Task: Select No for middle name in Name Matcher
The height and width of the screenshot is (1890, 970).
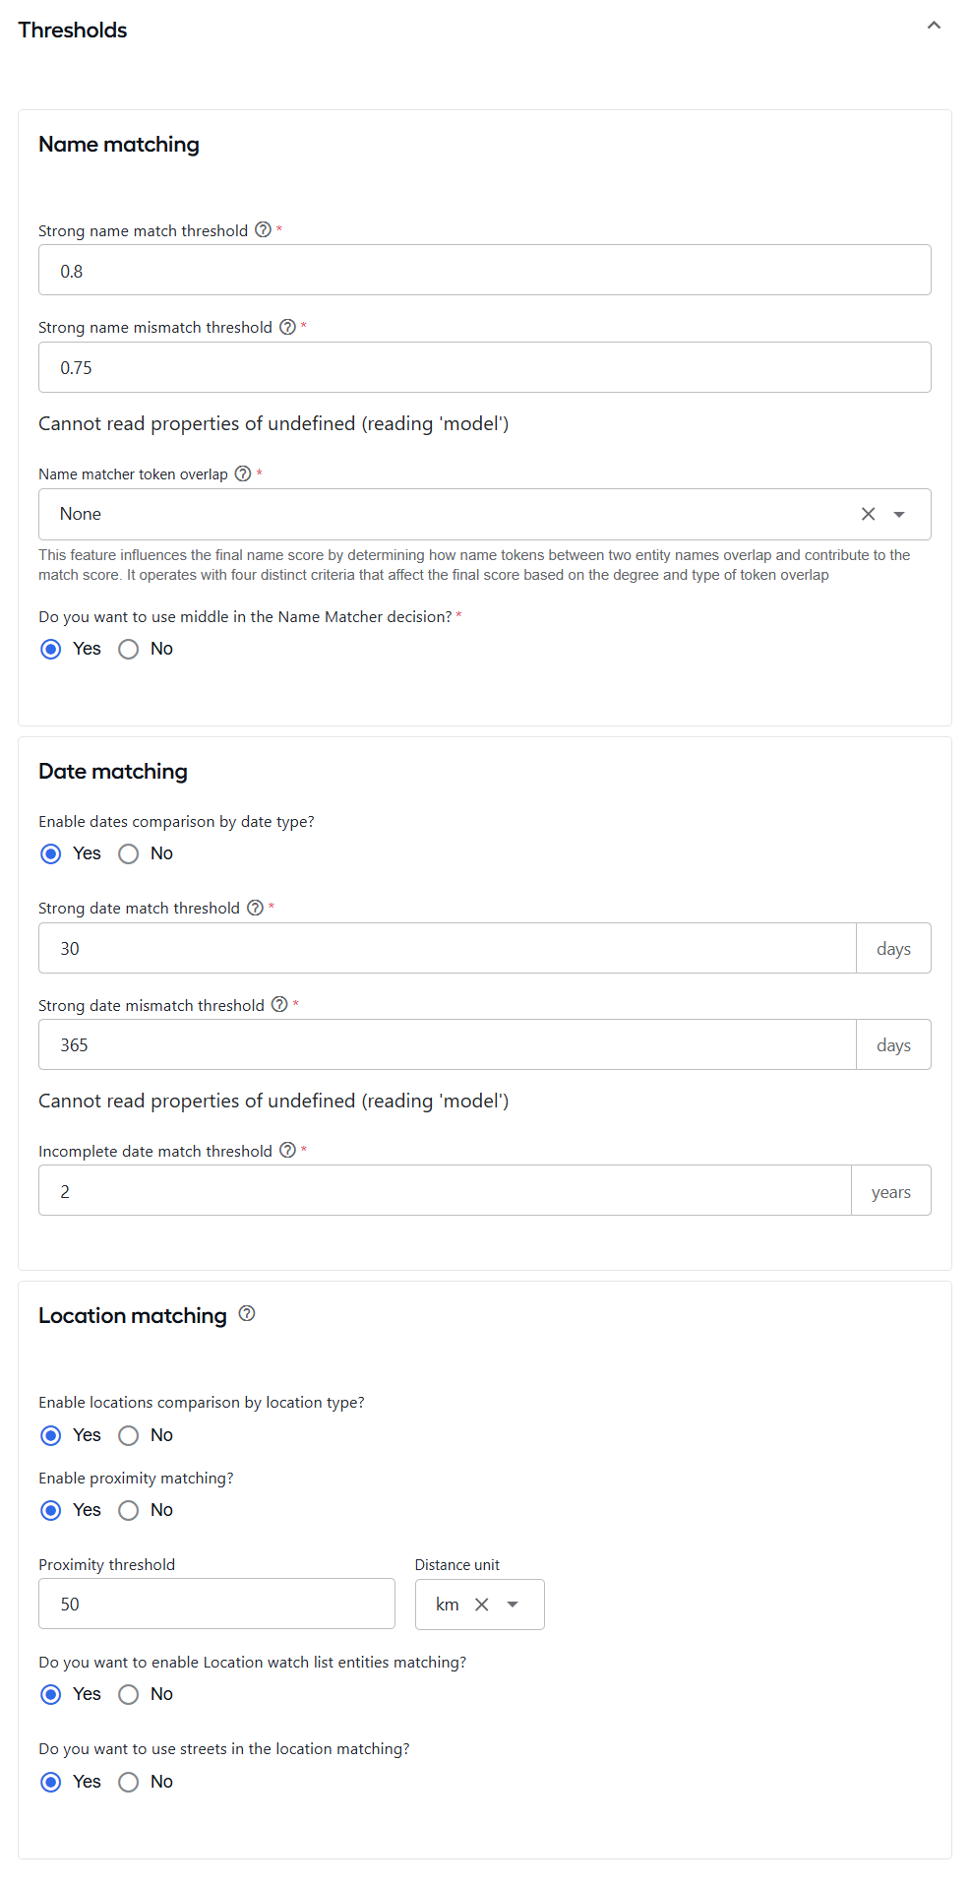Action: (x=128, y=649)
